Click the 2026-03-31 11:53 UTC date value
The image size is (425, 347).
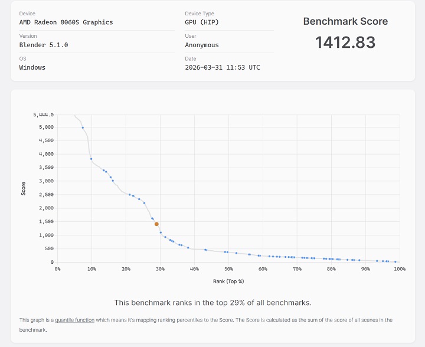223,67
